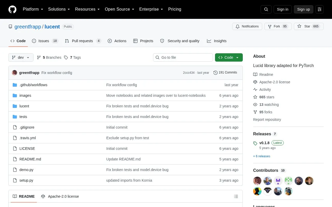
Task: Switch to the Issues tab
Action: click(x=45, y=41)
